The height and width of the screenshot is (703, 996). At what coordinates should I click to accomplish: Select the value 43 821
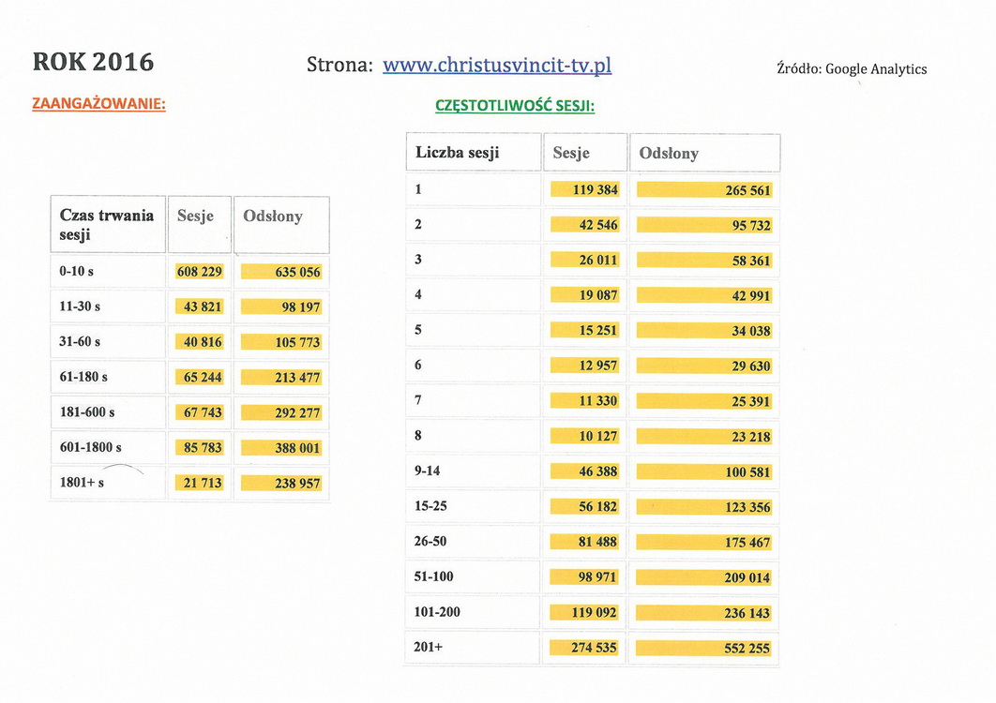pyautogui.click(x=203, y=307)
